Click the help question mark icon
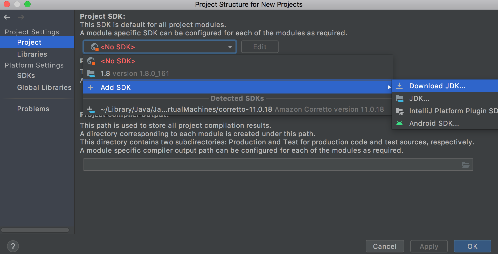 pyautogui.click(x=13, y=246)
